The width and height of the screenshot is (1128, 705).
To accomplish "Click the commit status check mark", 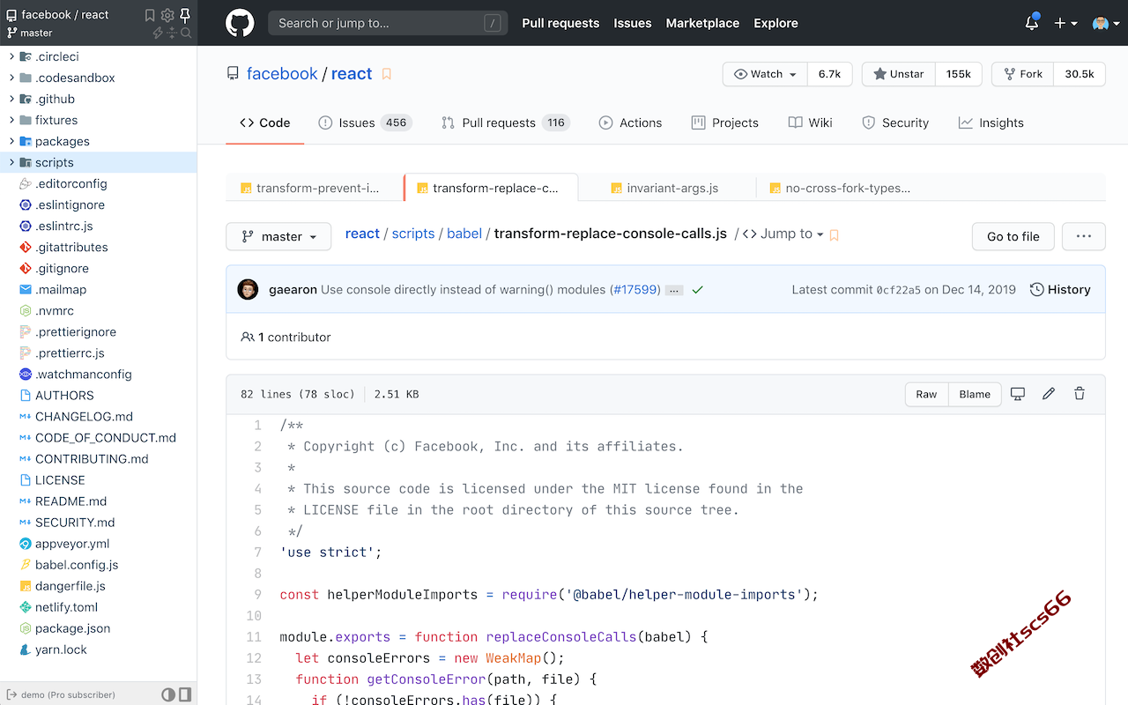I will point(698,290).
